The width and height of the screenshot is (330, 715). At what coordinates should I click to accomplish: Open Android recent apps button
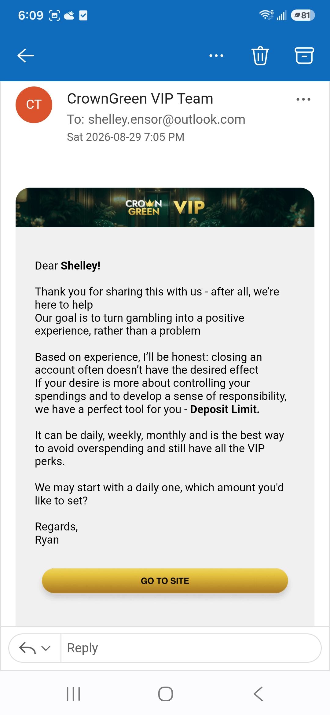[x=73, y=694]
